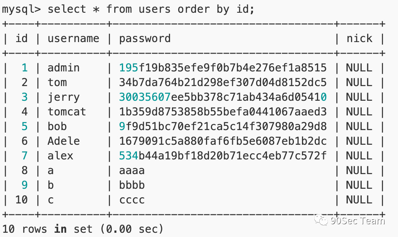Click the password value aaaa
This screenshot has width=398, height=237.
132,171
